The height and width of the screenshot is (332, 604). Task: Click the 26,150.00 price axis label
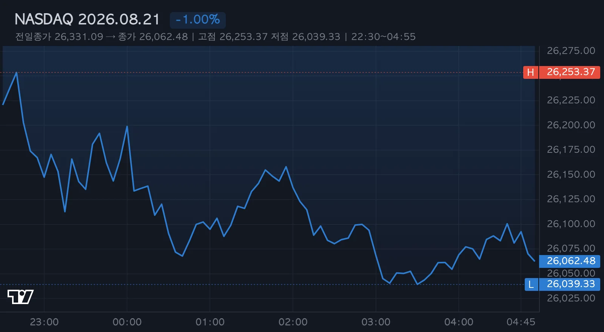(571, 174)
